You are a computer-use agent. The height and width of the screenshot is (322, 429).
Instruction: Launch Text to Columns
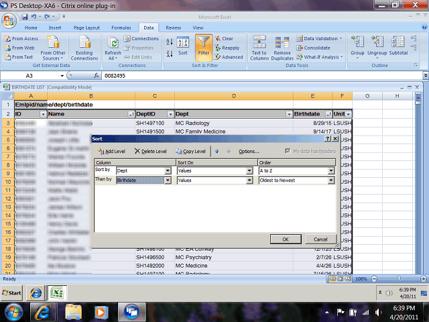point(259,48)
